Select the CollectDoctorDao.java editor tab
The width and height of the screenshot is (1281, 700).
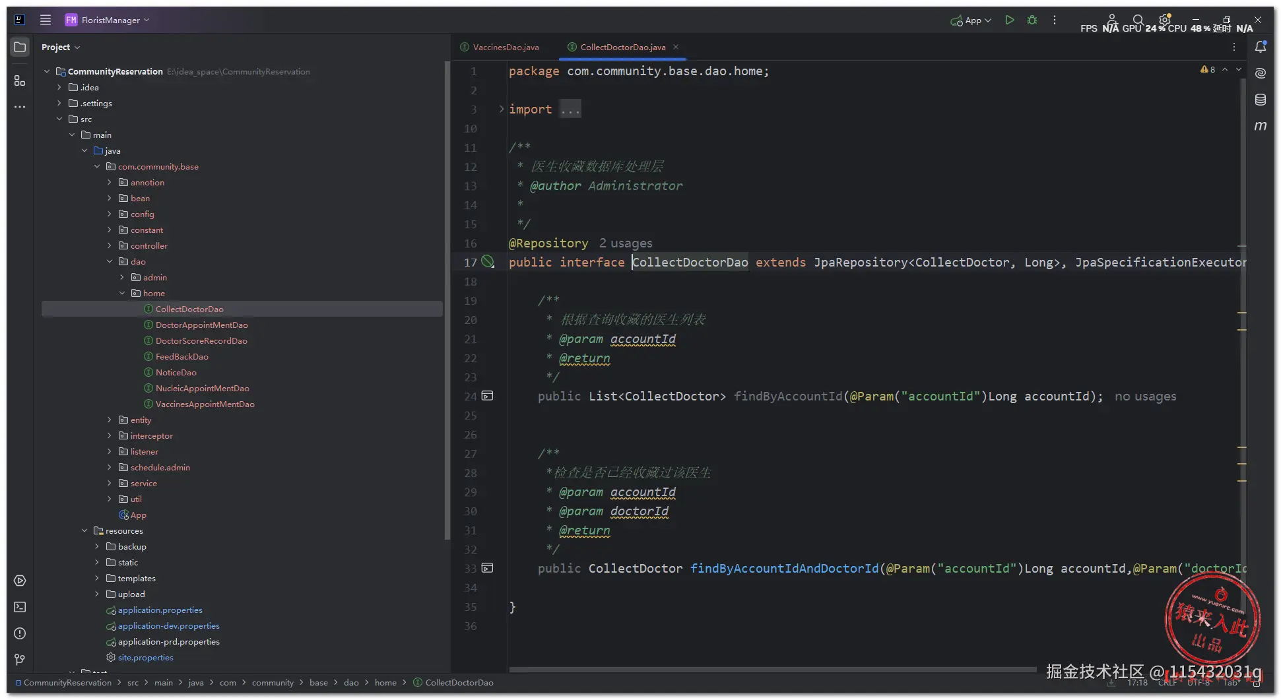pyautogui.click(x=622, y=47)
